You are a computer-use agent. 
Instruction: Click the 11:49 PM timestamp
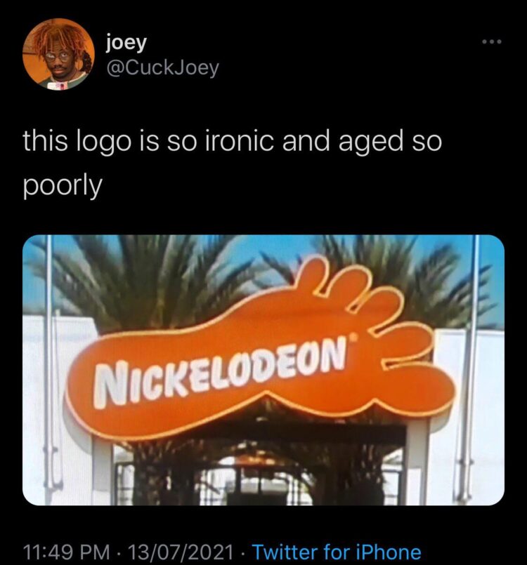point(67,552)
